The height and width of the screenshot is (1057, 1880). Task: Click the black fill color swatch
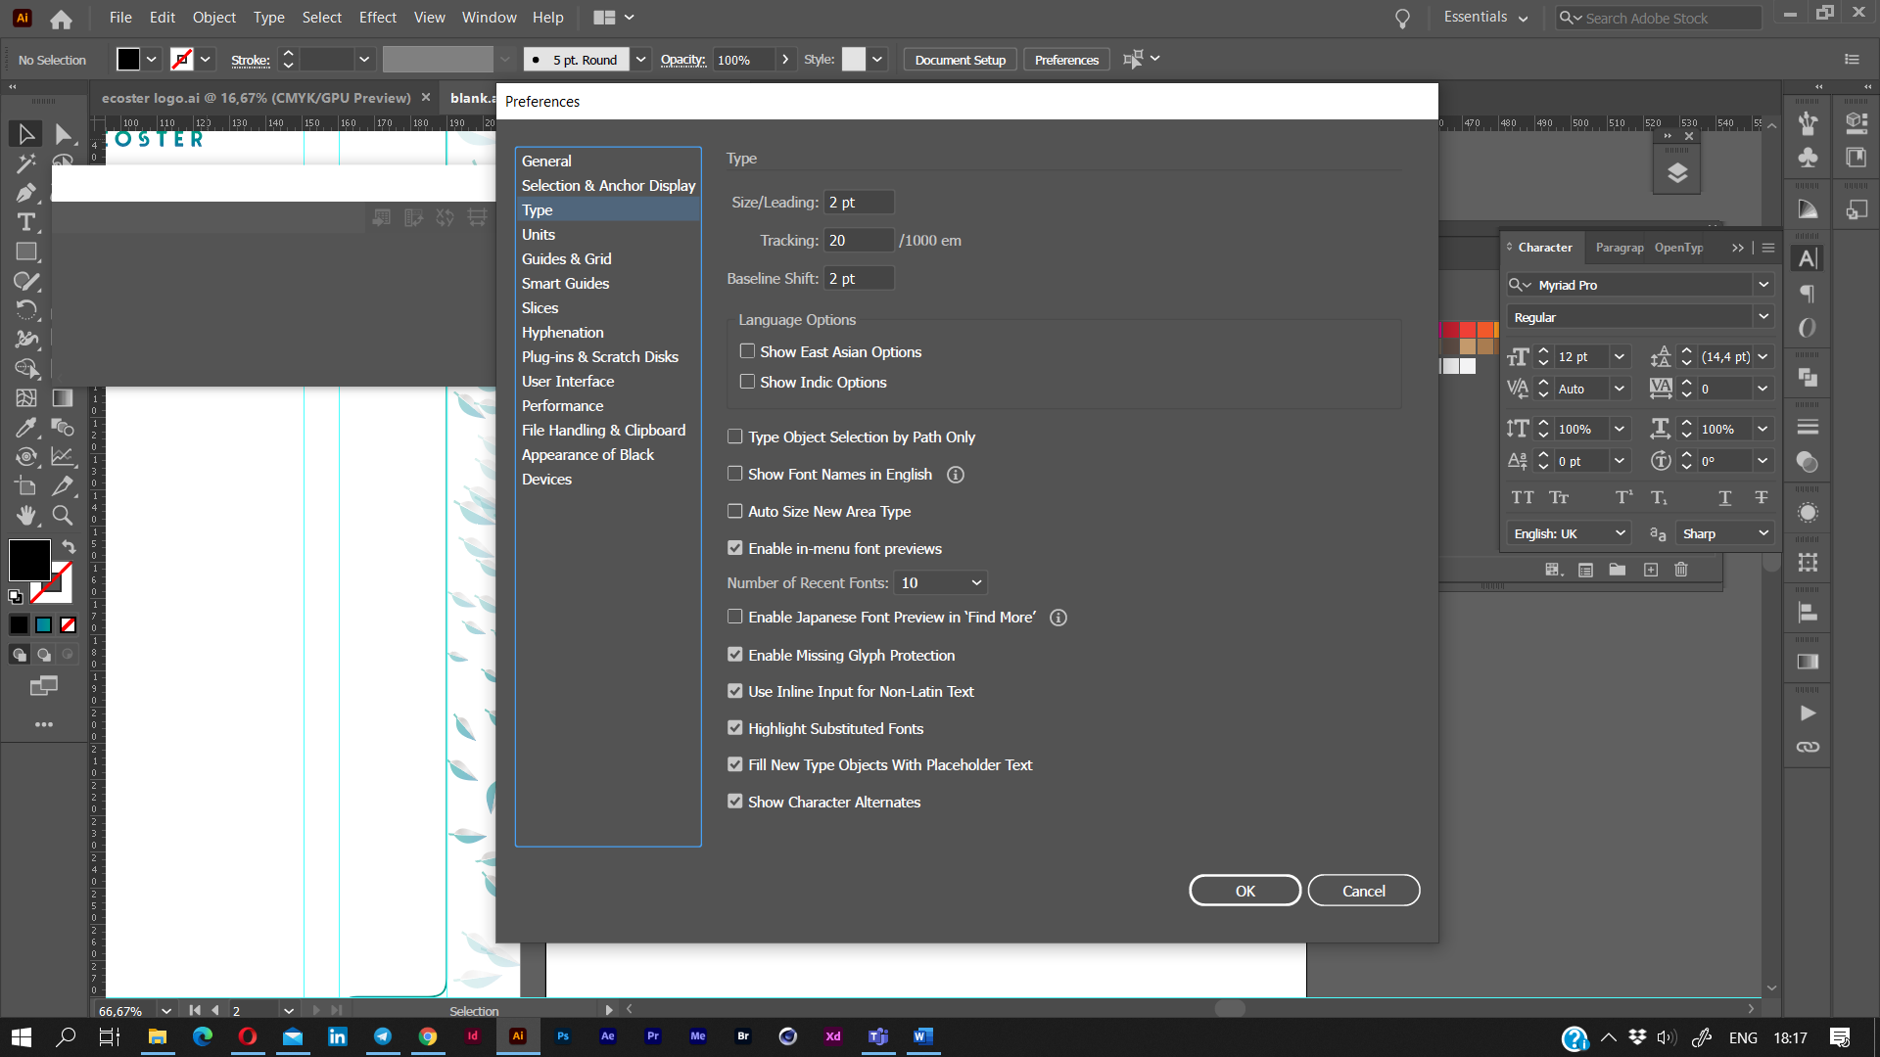(28, 561)
